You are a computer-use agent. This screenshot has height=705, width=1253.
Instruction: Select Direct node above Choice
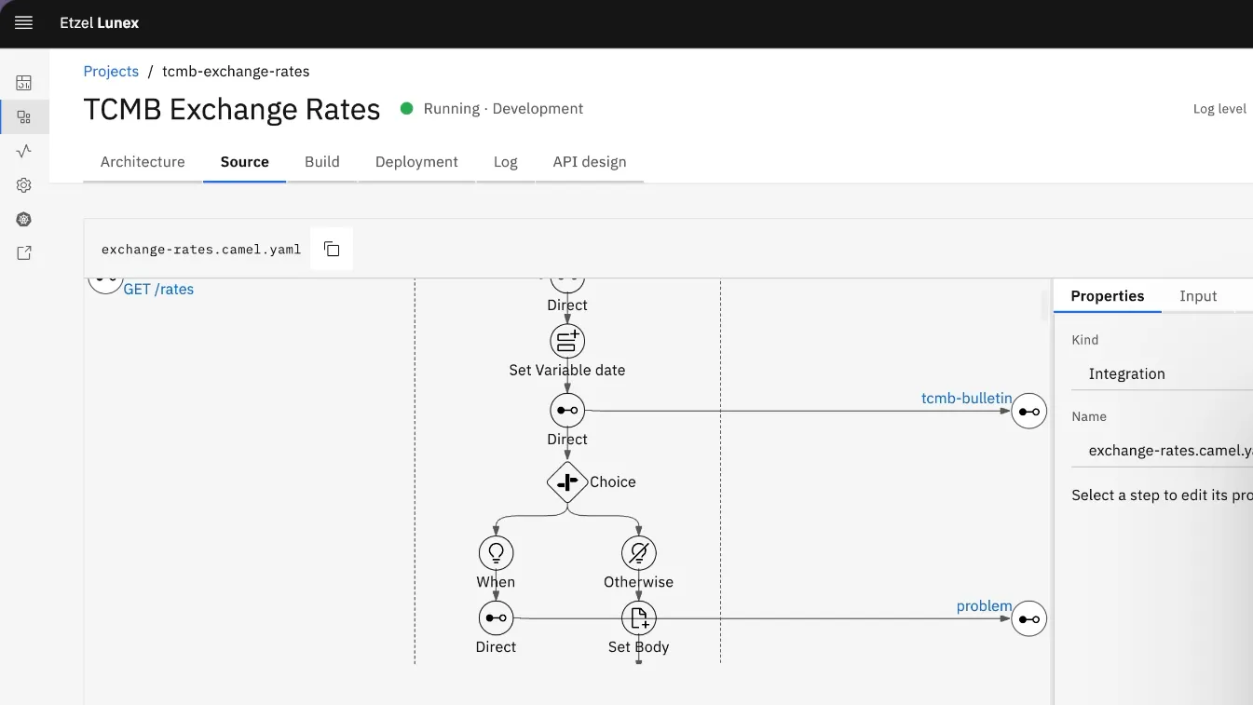coord(567,411)
